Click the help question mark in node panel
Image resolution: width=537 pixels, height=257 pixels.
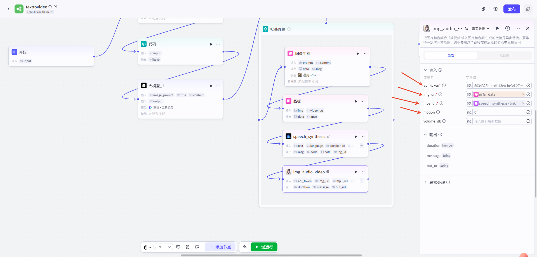click(x=508, y=28)
